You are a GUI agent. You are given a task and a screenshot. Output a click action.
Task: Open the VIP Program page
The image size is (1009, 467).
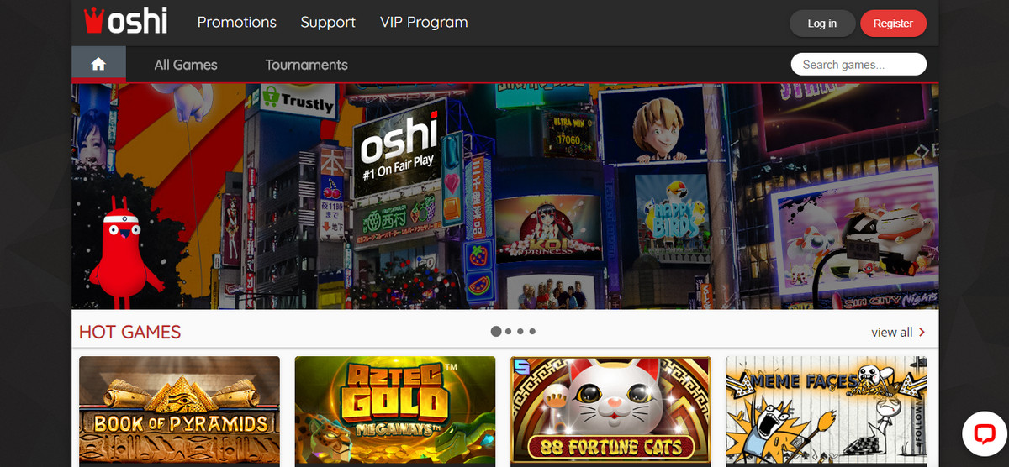pos(424,23)
